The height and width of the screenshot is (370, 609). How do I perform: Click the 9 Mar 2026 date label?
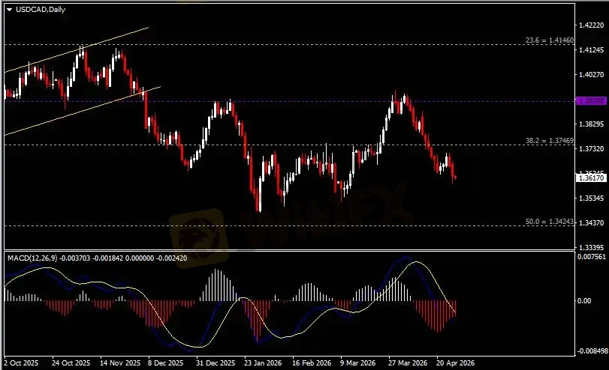coord(357,363)
